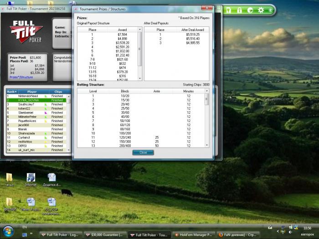Click scroll-down arrow of player list

click(68, 150)
